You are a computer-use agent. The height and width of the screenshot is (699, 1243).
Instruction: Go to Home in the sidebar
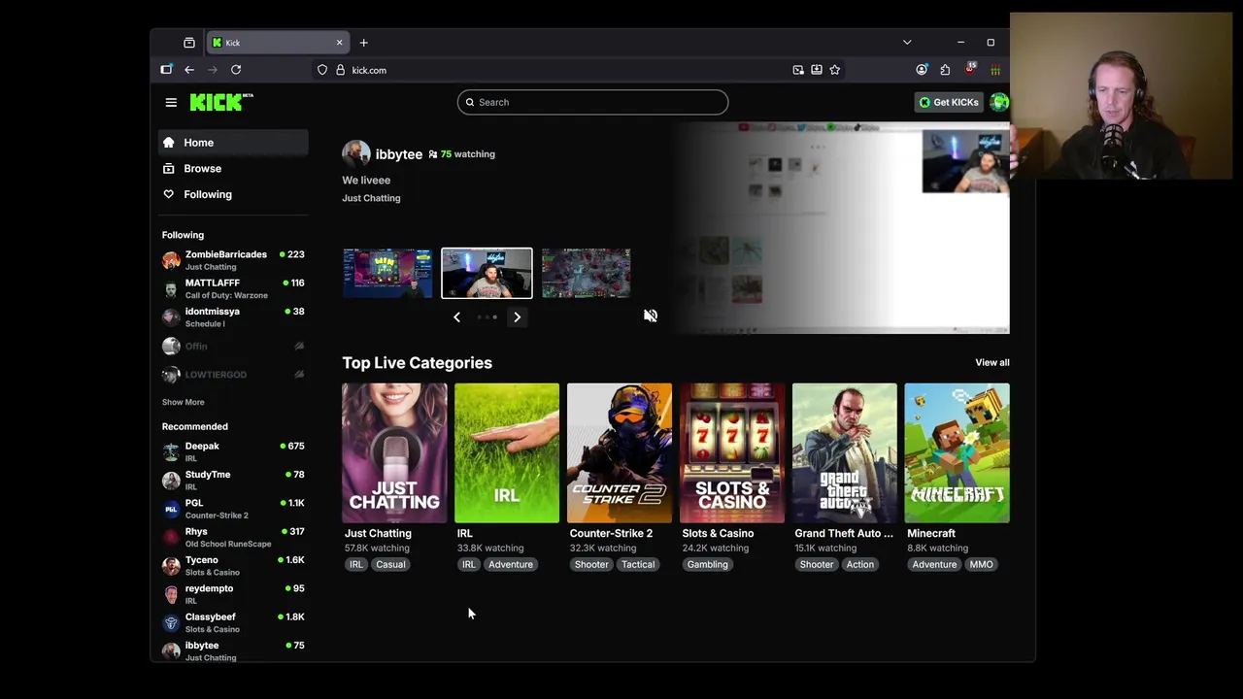pyautogui.click(x=233, y=143)
